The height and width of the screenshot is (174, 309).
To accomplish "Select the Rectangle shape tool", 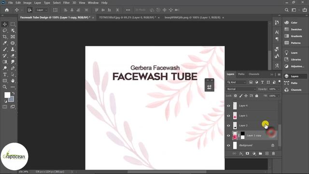I will [x=5, y=81].
